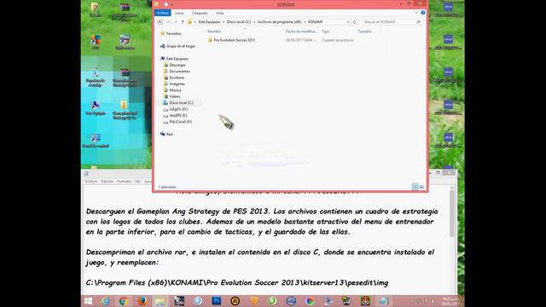Click the File Explorer taskbar icon
Image resolution: width=546 pixels, height=307 pixels.
point(160,301)
